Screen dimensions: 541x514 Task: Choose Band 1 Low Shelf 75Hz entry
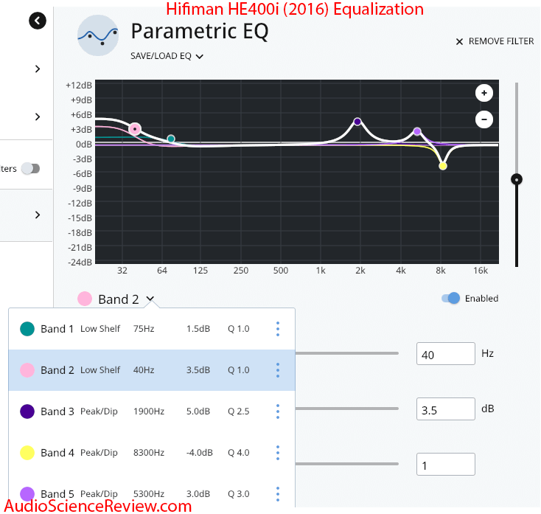[x=152, y=329]
